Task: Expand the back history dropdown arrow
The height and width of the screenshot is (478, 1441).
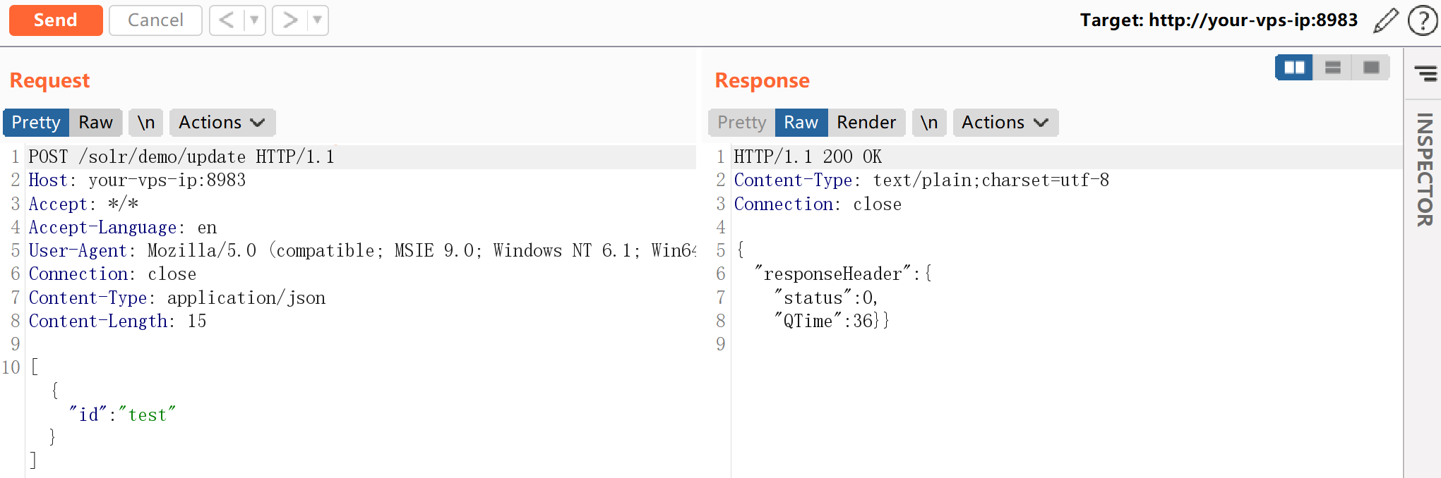Action: [x=254, y=20]
